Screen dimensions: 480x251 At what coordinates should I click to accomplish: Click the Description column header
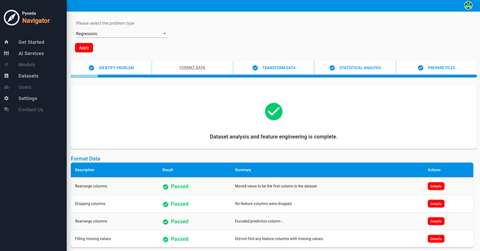point(84,170)
